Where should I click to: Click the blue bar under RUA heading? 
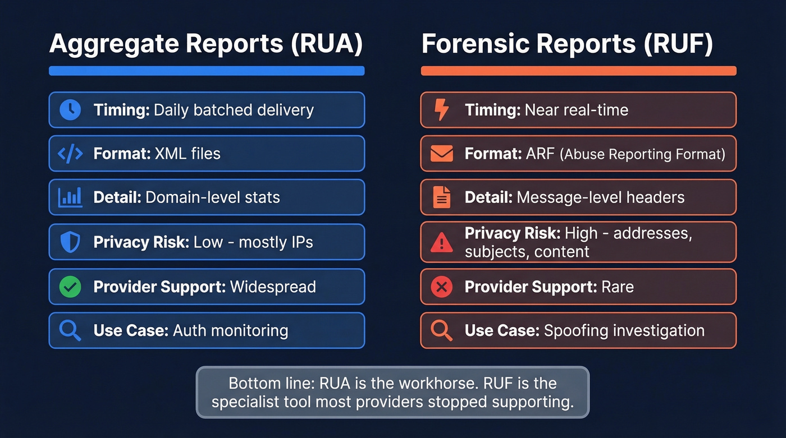207,70
